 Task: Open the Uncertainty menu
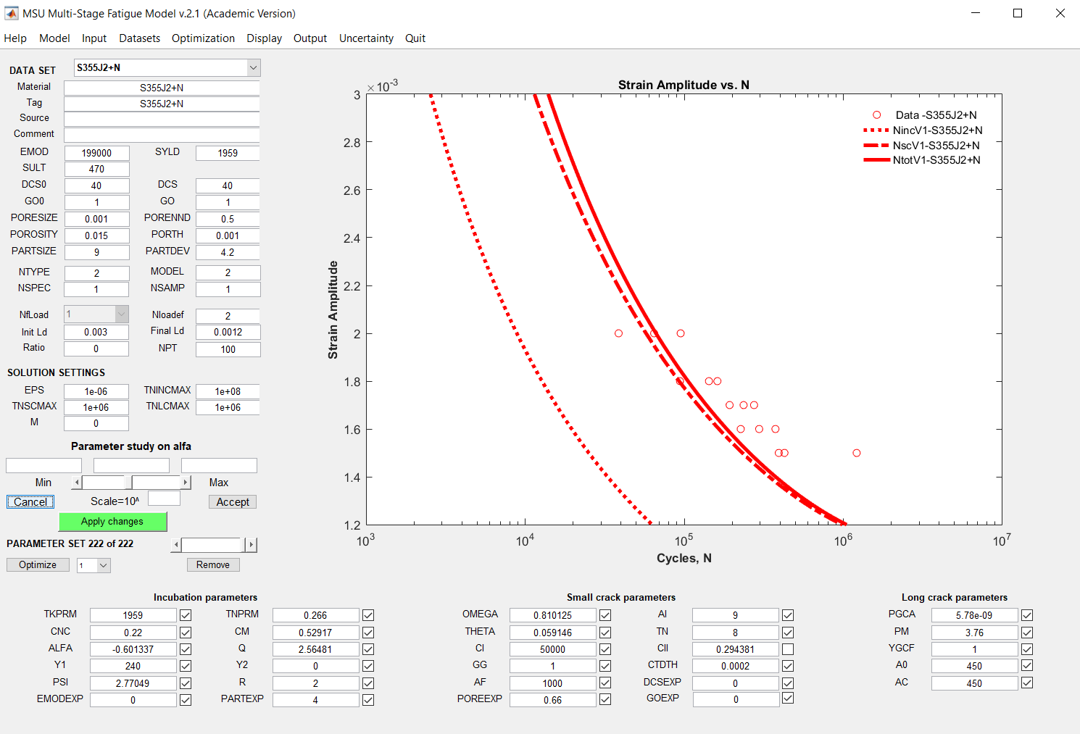(x=366, y=38)
